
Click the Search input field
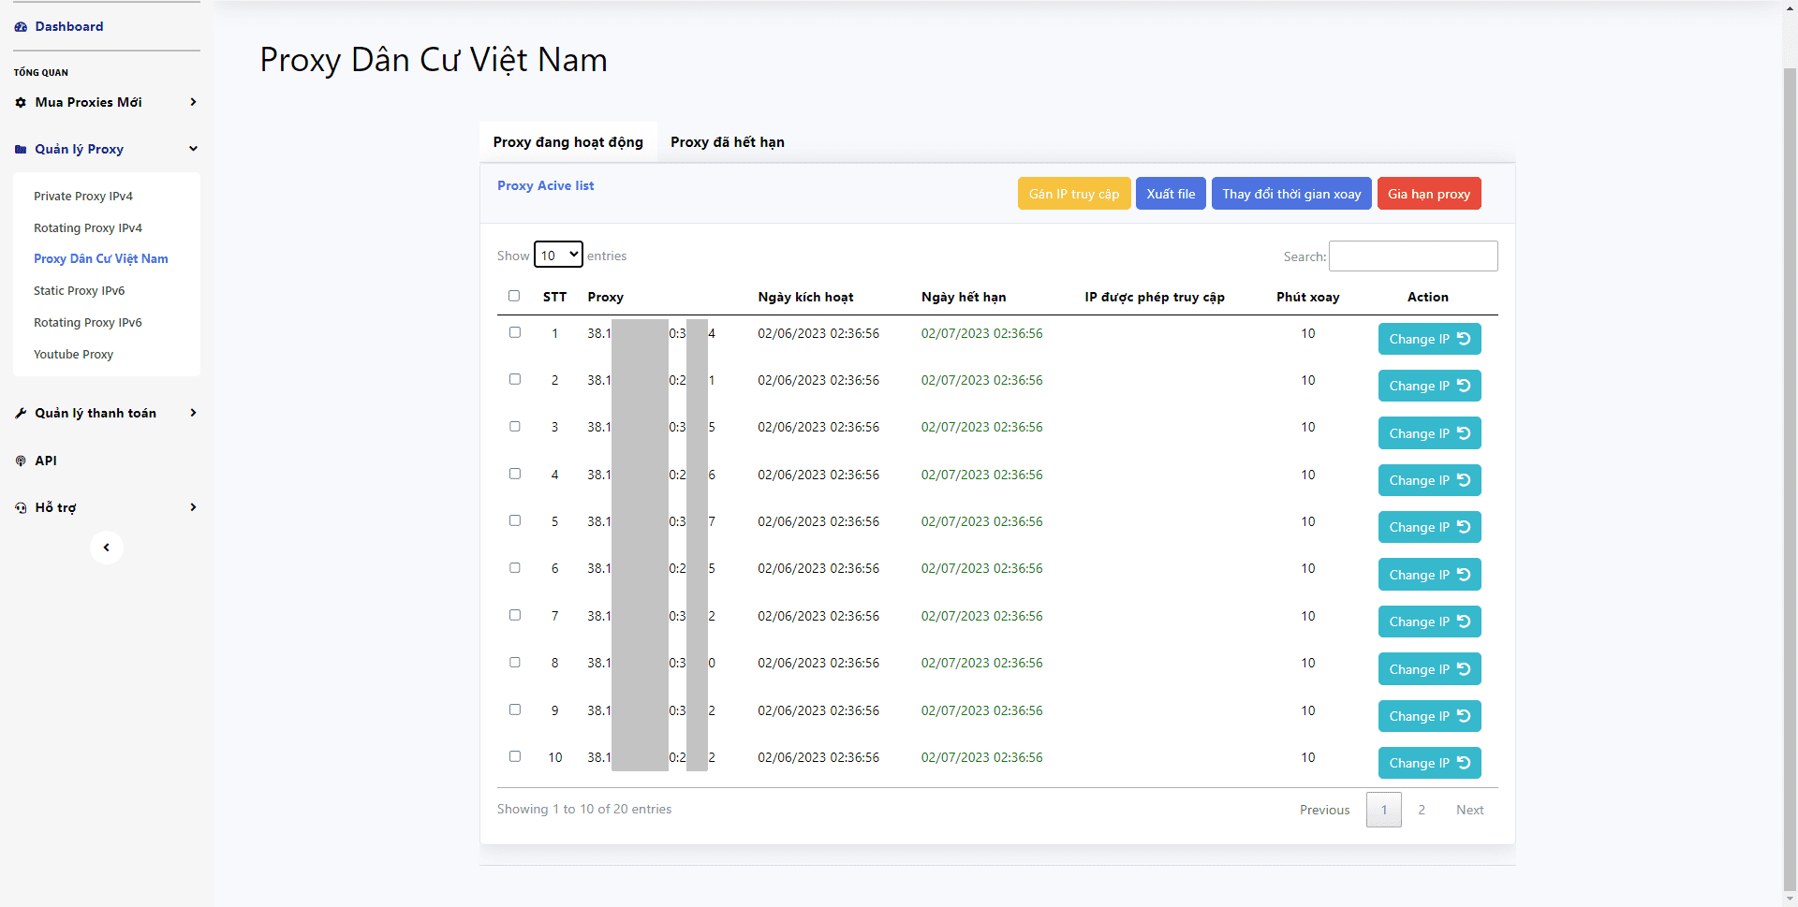[1412, 256]
